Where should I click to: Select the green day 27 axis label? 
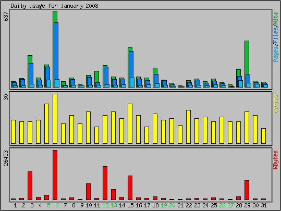230,205
